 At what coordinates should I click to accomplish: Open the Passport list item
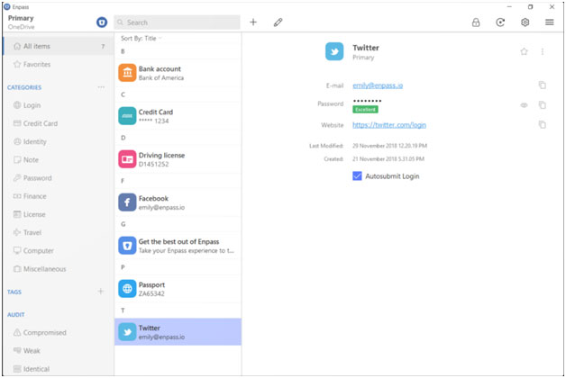tap(178, 289)
